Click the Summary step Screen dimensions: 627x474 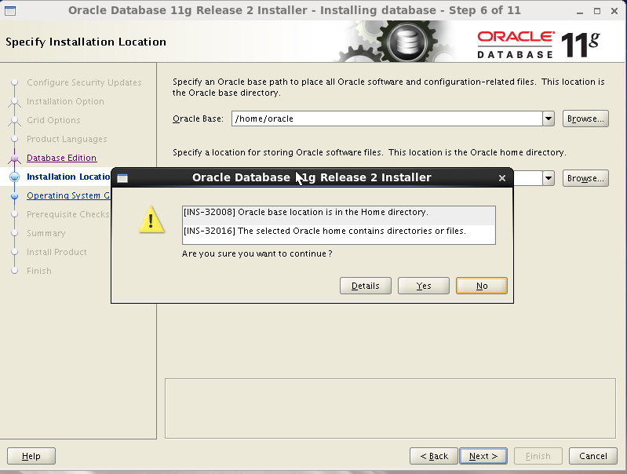[46, 233]
